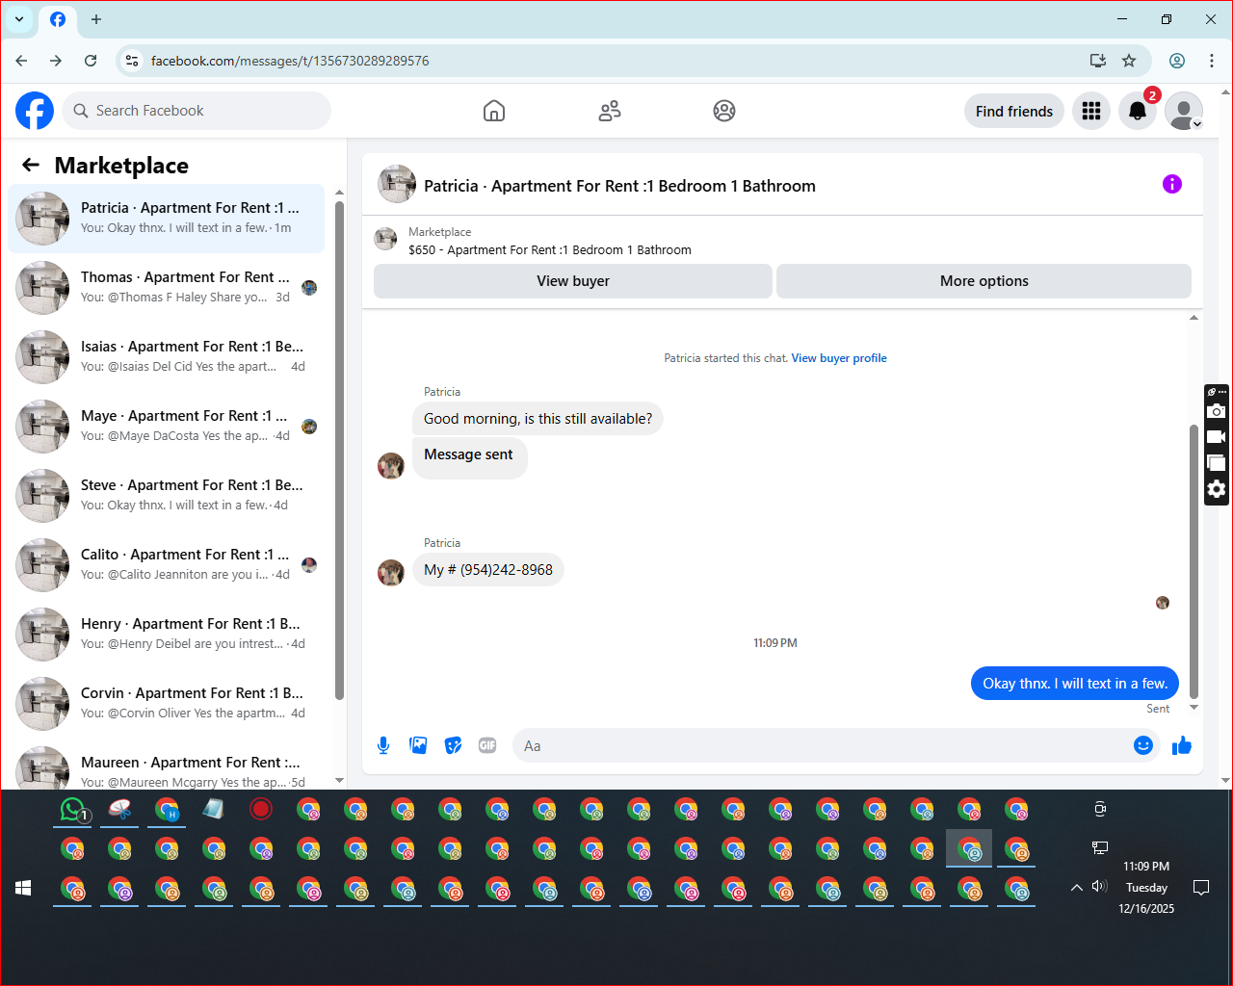Click the message "My # (954)242-8968"
Viewport: 1233px width, 986px height.
pos(488,570)
